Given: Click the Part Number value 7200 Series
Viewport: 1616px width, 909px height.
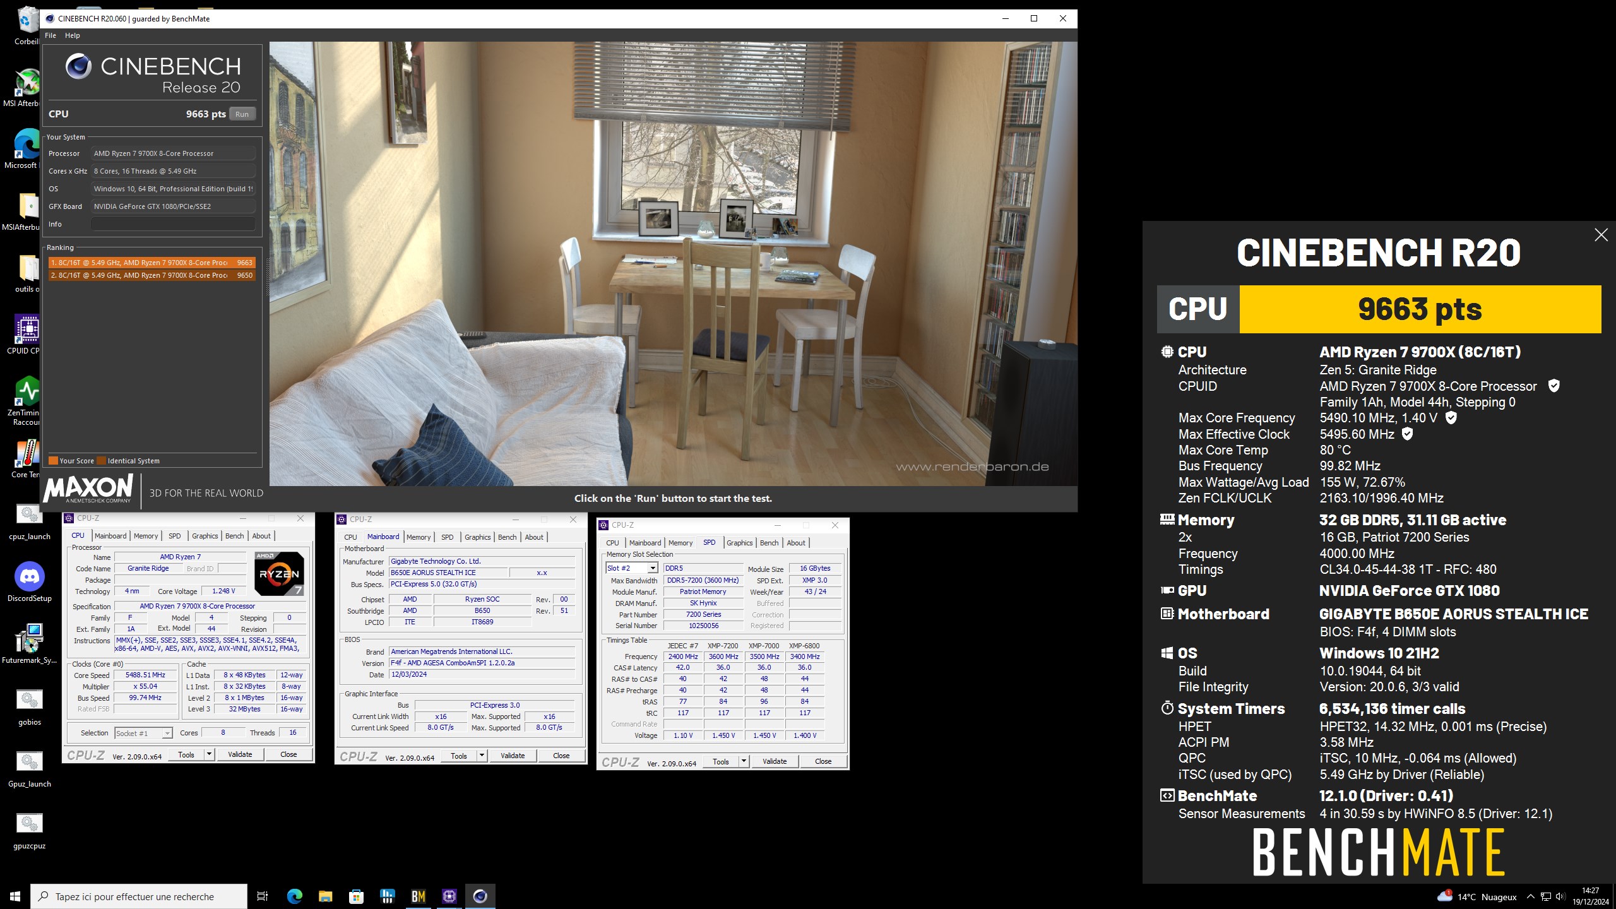Looking at the screenshot, I should (703, 614).
